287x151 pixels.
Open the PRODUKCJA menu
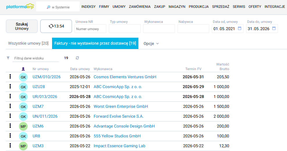pyautogui.click(x=199, y=7)
